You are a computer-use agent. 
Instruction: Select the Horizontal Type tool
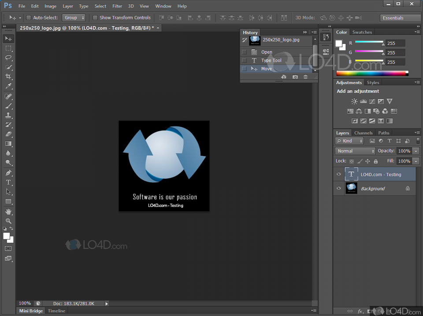(x=8, y=182)
